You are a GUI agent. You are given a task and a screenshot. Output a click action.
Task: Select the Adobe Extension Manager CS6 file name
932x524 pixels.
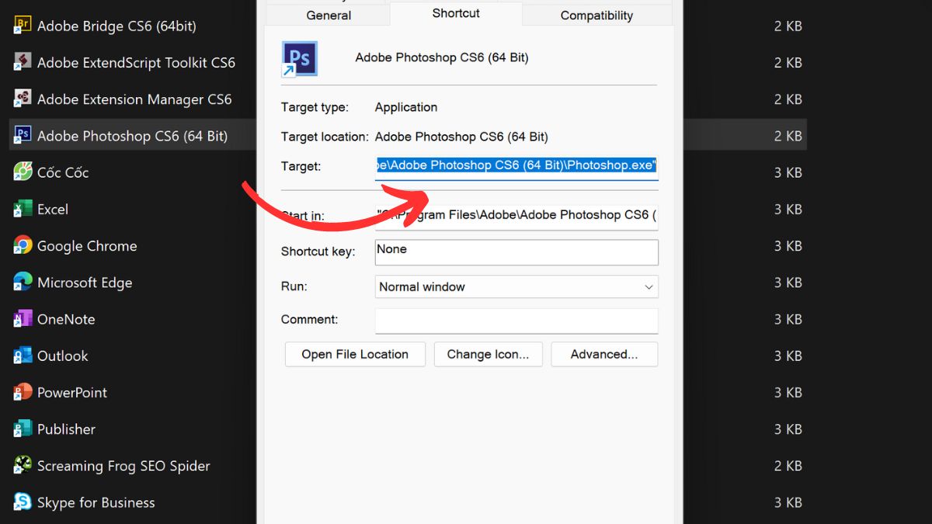134,99
